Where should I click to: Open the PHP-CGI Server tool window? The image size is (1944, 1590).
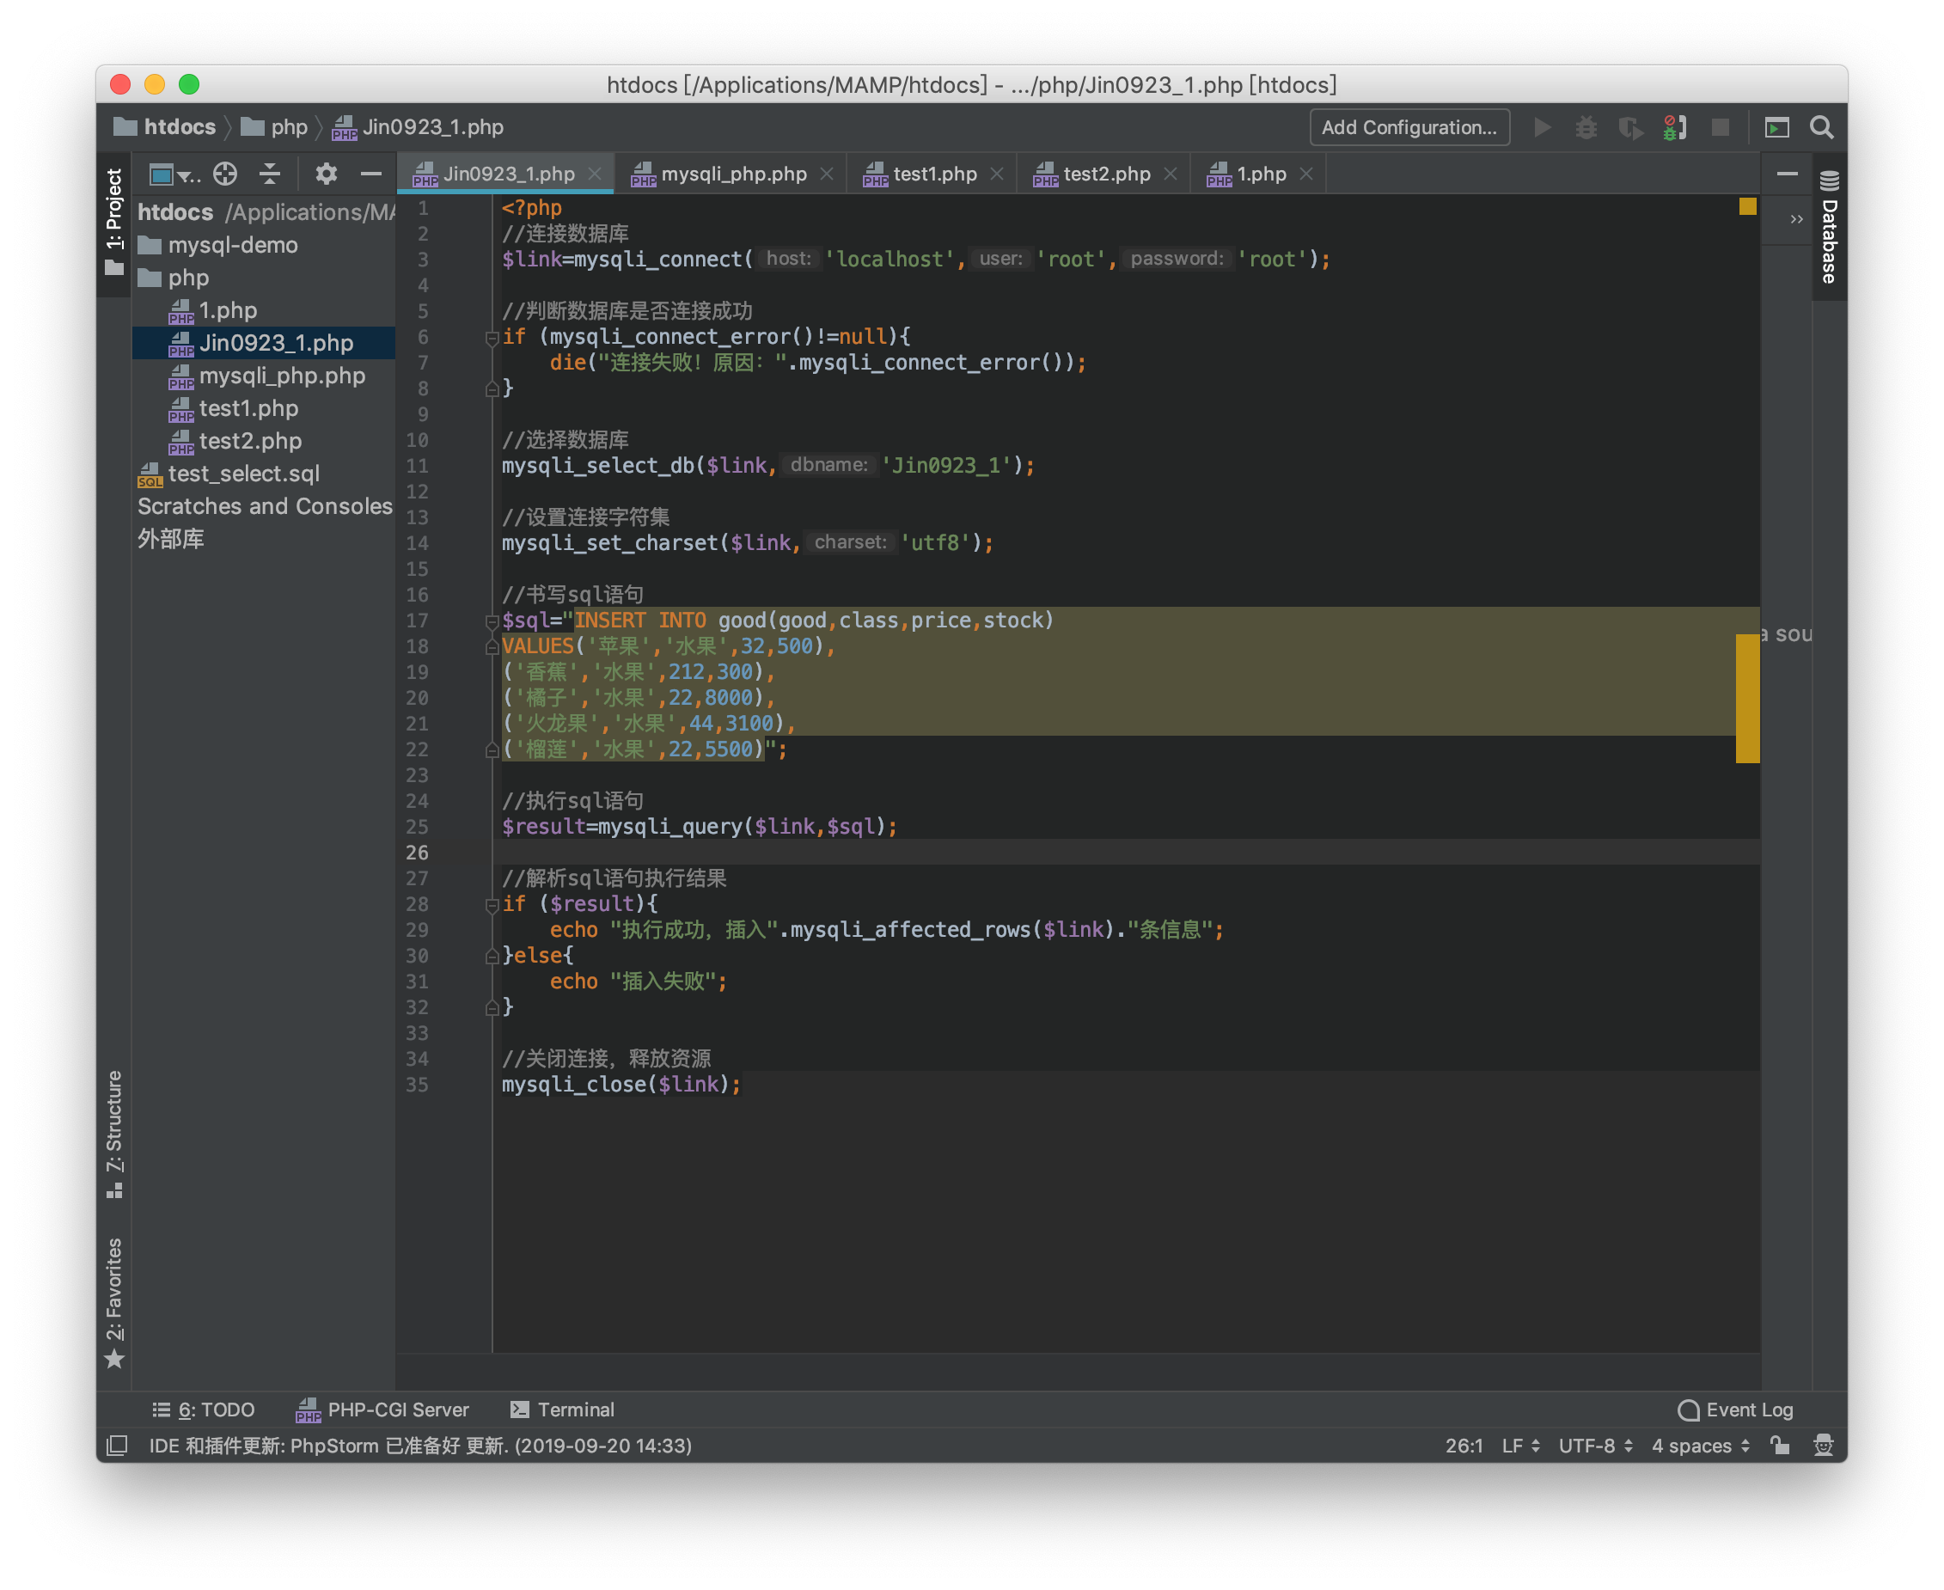(x=382, y=1410)
